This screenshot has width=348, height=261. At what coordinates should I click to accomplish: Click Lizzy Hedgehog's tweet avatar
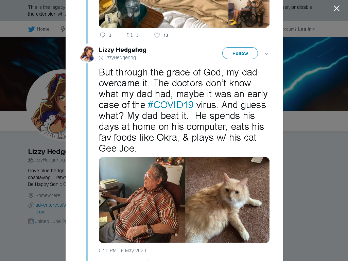pyautogui.click(x=87, y=54)
